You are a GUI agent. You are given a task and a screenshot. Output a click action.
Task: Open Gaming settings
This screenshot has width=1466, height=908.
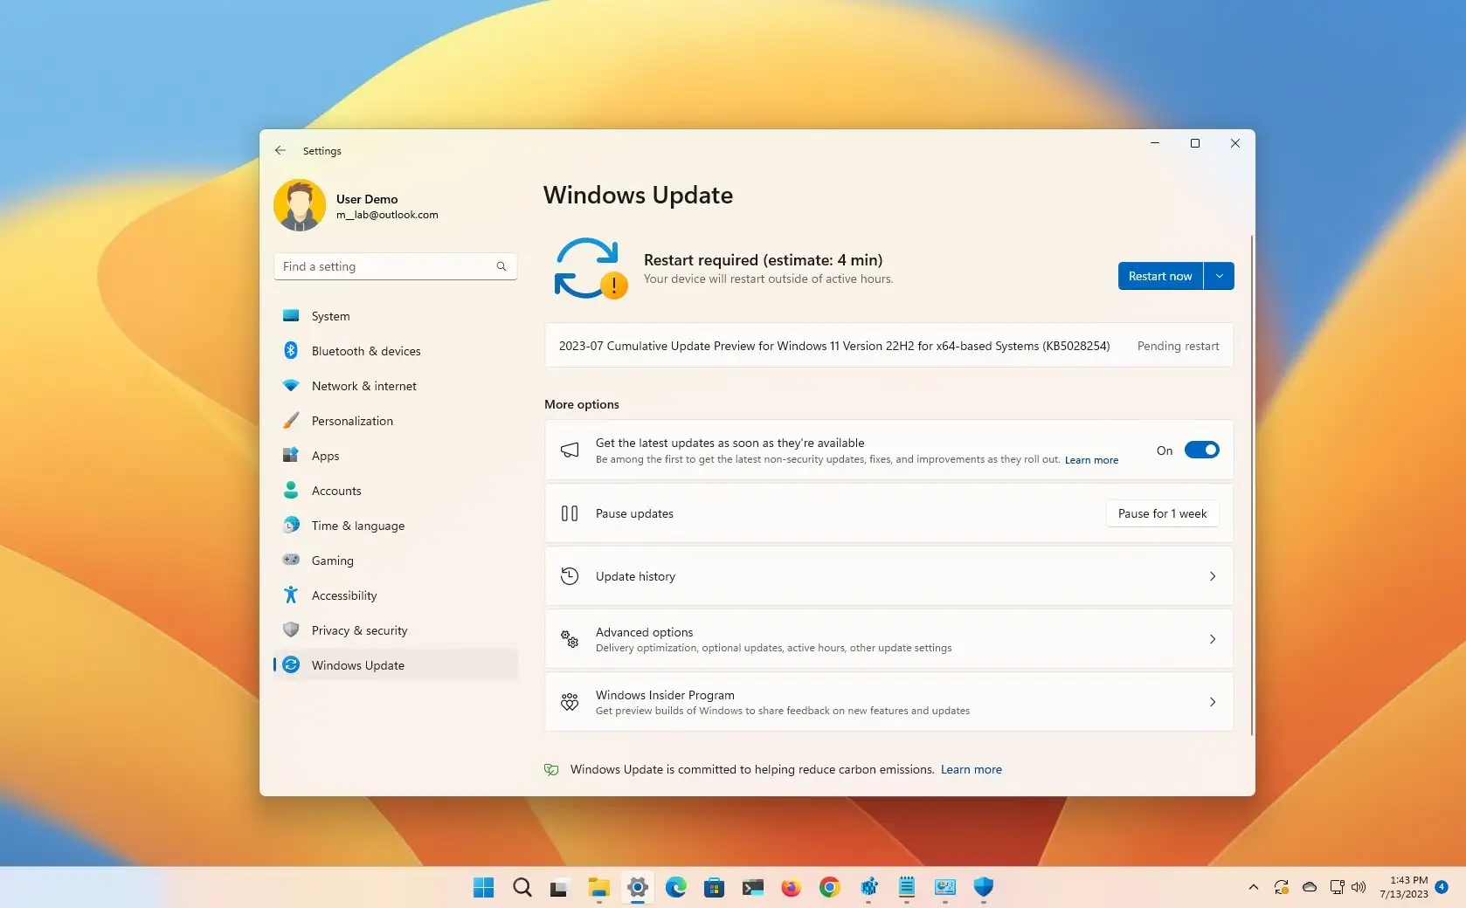click(x=396, y=561)
